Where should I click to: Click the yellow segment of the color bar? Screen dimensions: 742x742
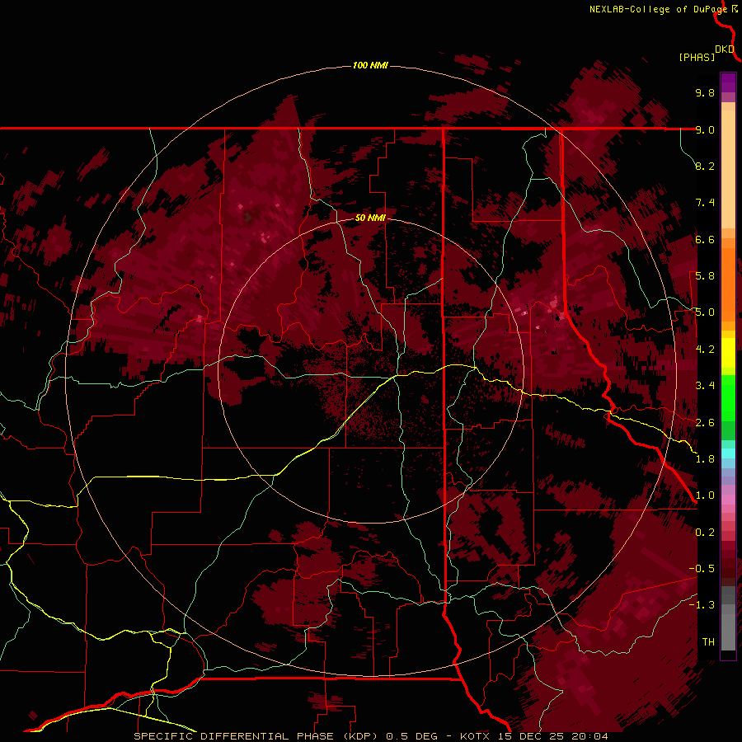[728, 353]
